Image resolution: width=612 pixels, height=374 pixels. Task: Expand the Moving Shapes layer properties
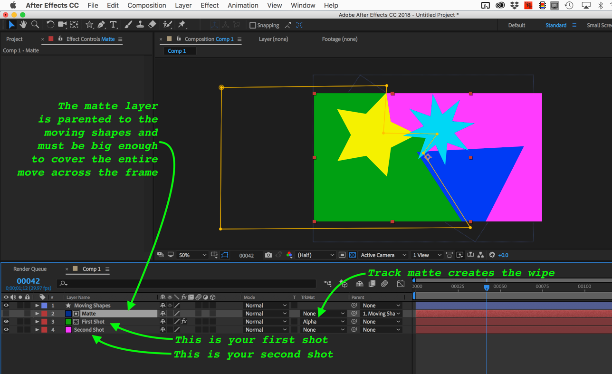click(x=37, y=306)
